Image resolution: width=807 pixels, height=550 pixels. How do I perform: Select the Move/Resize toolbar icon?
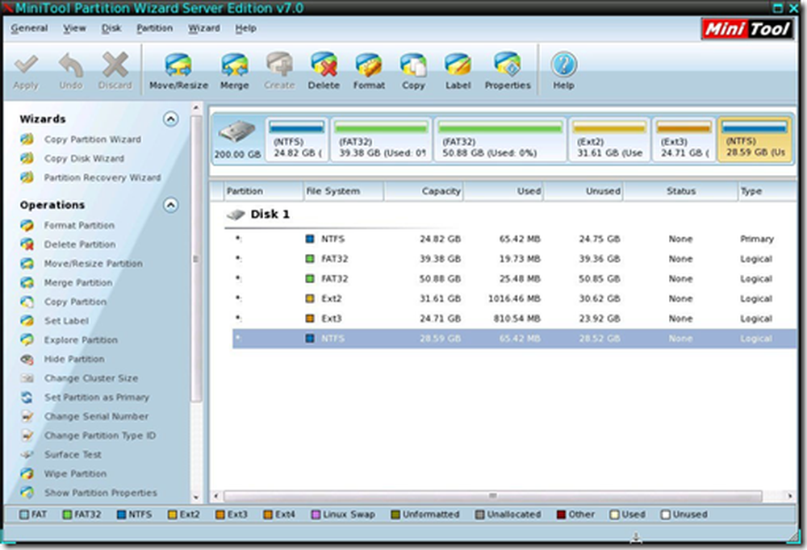[x=178, y=65]
